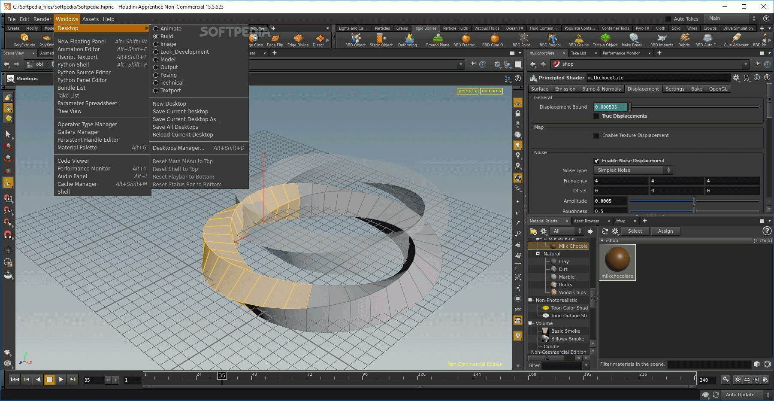Click the Ground Plane shelf tool
This screenshot has height=401, width=774.
[437, 40]
